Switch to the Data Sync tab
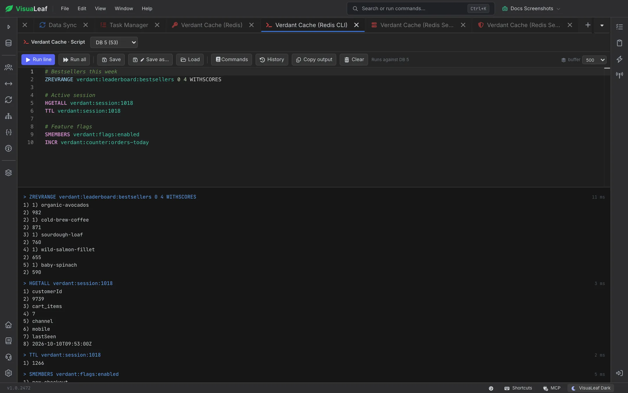This screenshot has height=393, width=628. click(x=63, y=25)
